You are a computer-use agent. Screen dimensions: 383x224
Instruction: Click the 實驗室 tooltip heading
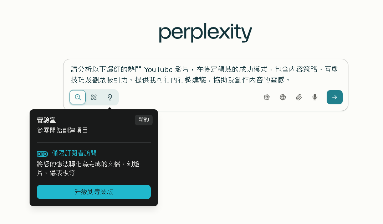(x=46, y=120)
